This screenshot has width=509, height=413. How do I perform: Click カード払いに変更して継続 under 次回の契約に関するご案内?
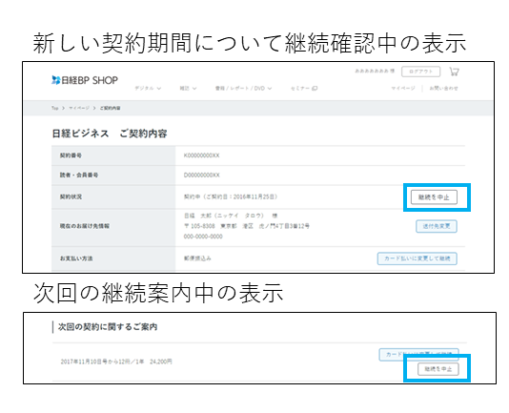pos(418,355)
